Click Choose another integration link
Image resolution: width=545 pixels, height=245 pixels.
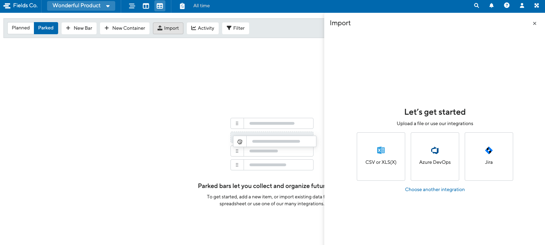point(435,189)
